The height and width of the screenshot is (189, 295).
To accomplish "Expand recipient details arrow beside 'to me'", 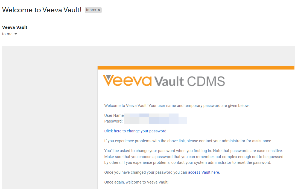I will pyautogui.click(x=16, y=34).
